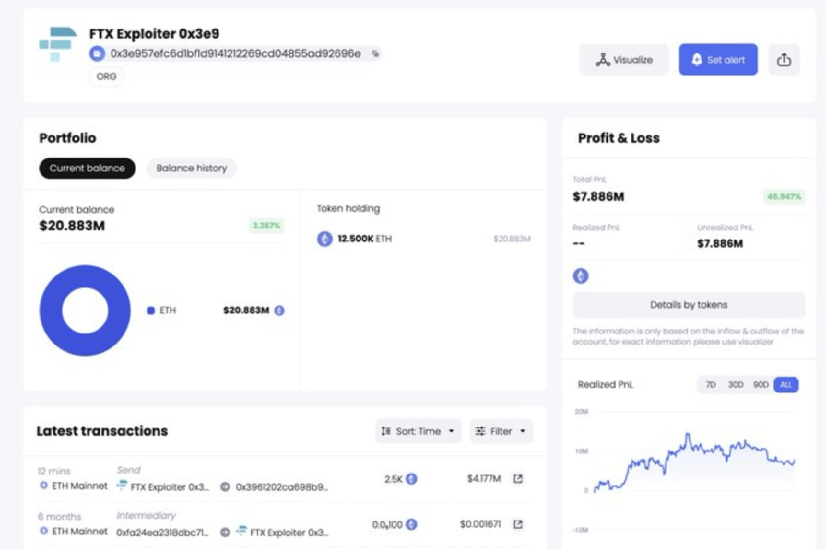Select the 7D range
826x550 pixels.
710,385
